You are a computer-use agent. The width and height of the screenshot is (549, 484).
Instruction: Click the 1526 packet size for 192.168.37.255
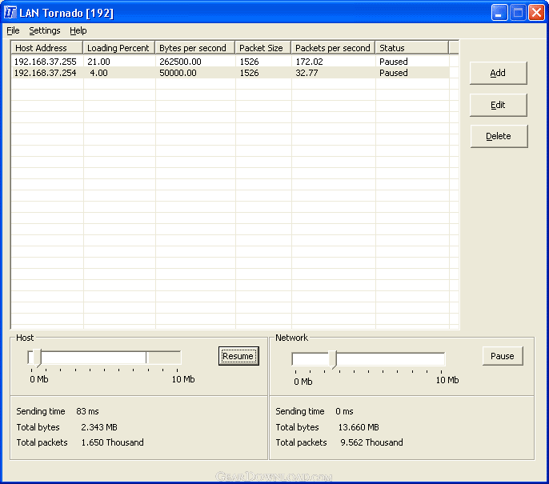pyautogui.click(x=250, y=62)
